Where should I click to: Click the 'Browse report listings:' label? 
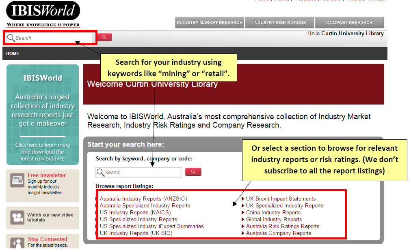pyautogui.click(x=124, y=186)
